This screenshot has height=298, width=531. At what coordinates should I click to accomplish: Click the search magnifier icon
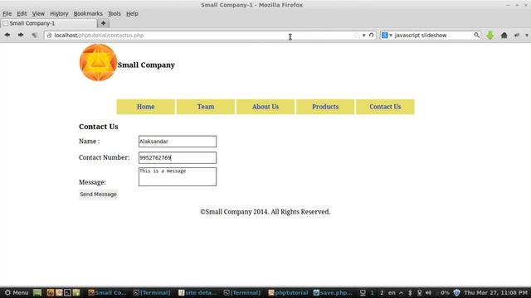[476, 35]
